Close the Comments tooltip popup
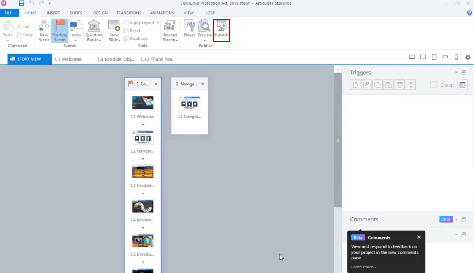Image resolution: width=474 pixels, height=273 pixels. tap(419, 237)
